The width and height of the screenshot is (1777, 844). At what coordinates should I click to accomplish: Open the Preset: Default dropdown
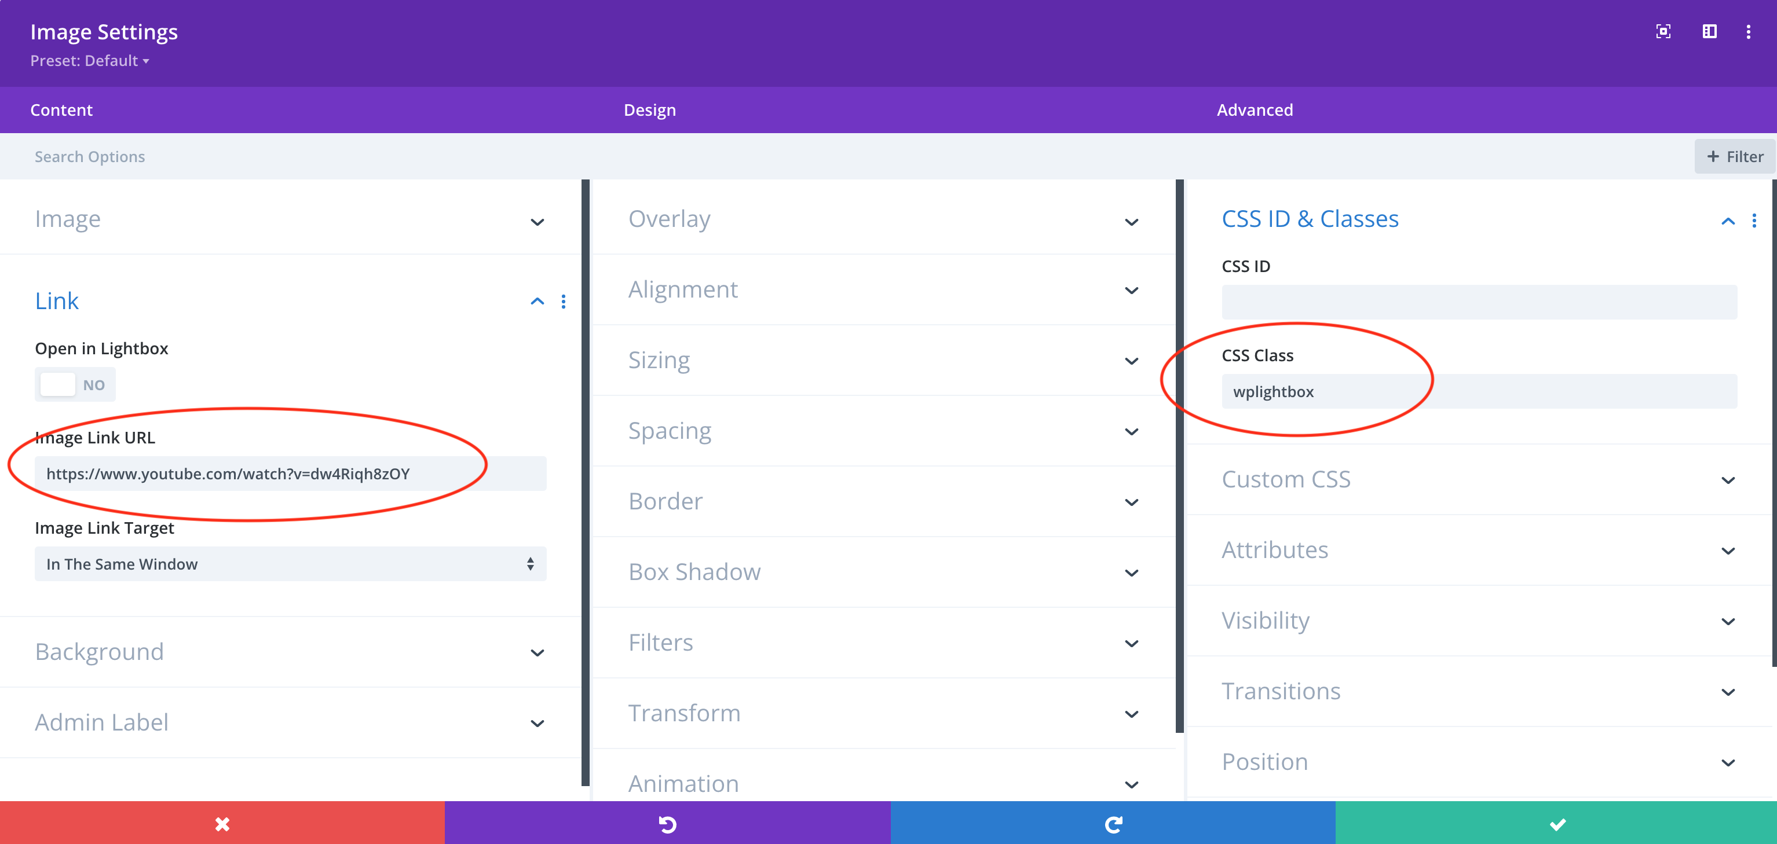pos(90,61)
